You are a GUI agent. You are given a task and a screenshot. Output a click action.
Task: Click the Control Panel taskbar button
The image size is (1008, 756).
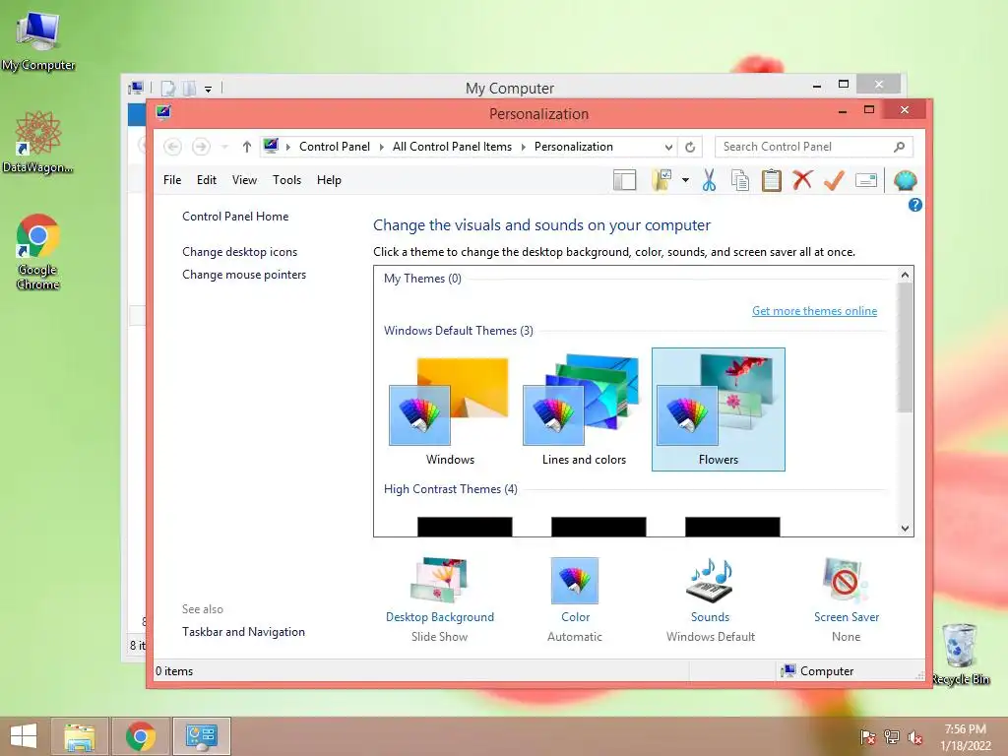pyautogui.click(x=201, y=736)
